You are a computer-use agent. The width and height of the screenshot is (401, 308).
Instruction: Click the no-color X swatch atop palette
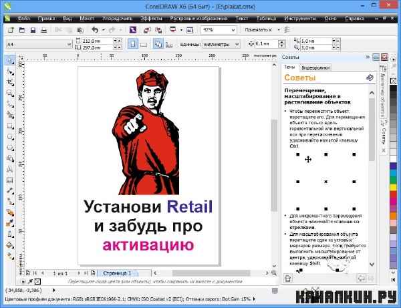pyautogui.click(x=393, y=82)
